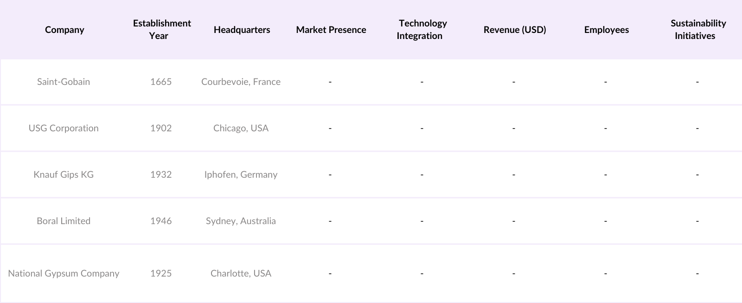
Task: Click the Employees column header
Action: (x=607, y=30)
